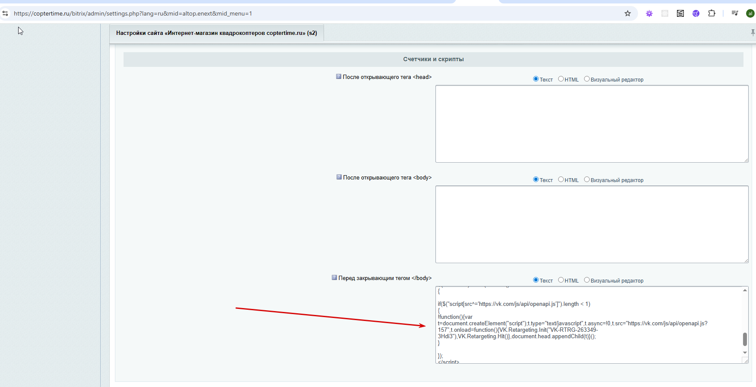Click into the head tag text area
The height and width of the screenshot is (387, 756).
click(x=592, y=124)
